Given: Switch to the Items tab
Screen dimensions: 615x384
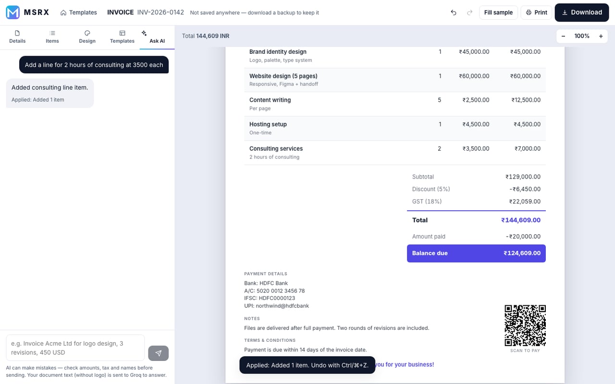Looking at the screenshot, I should coord(52,37).
